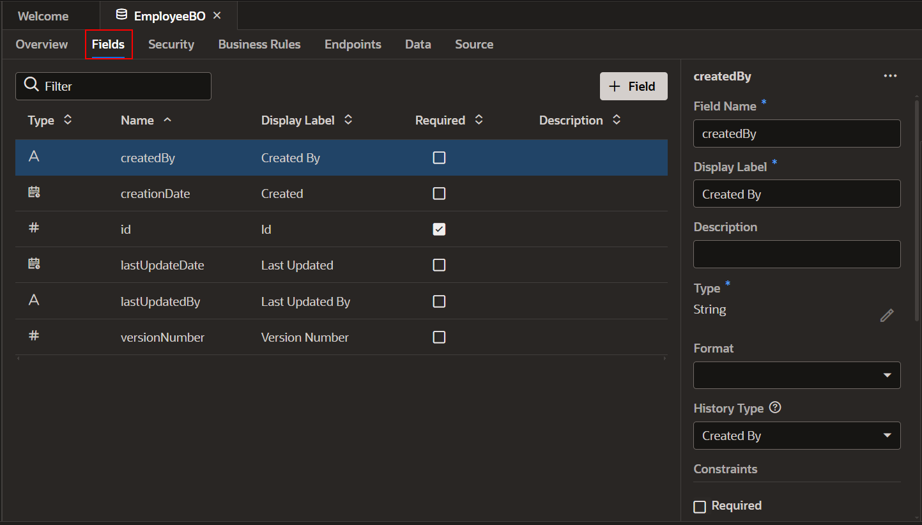This screenshot has width=922, height=525.
Task: Enable Required constraint in properties panel
Action: (700, 506)
